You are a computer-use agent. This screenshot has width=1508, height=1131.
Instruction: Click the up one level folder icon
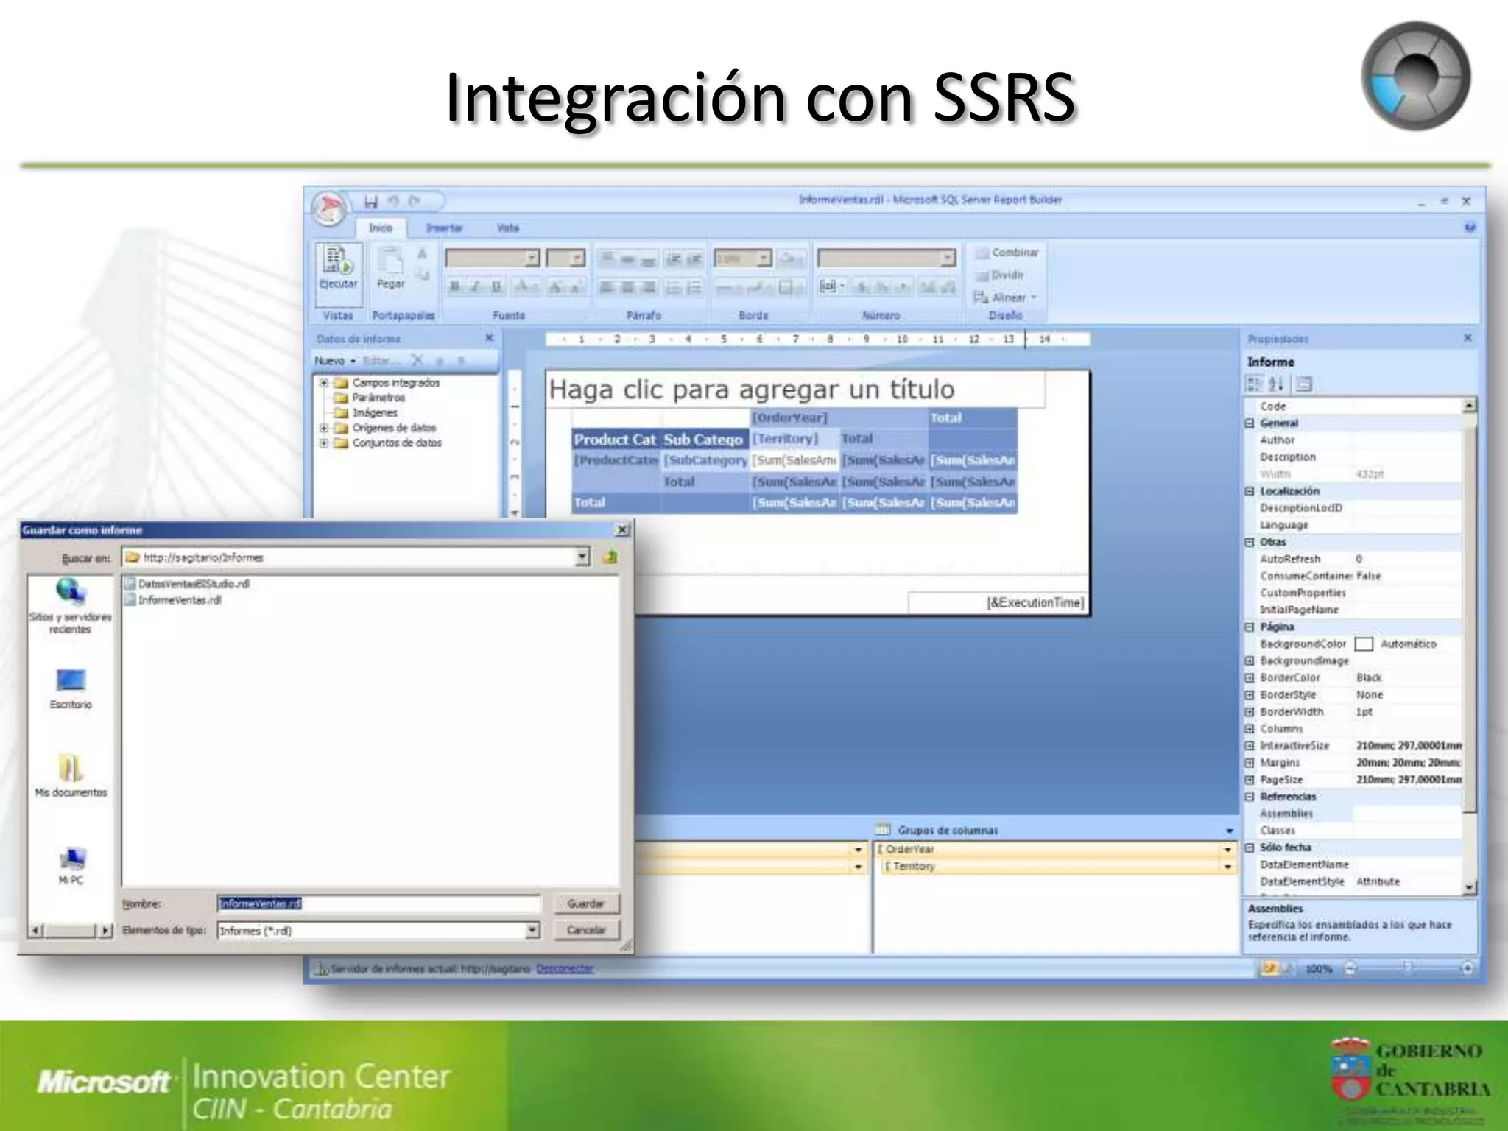click(x=610, y=557)
